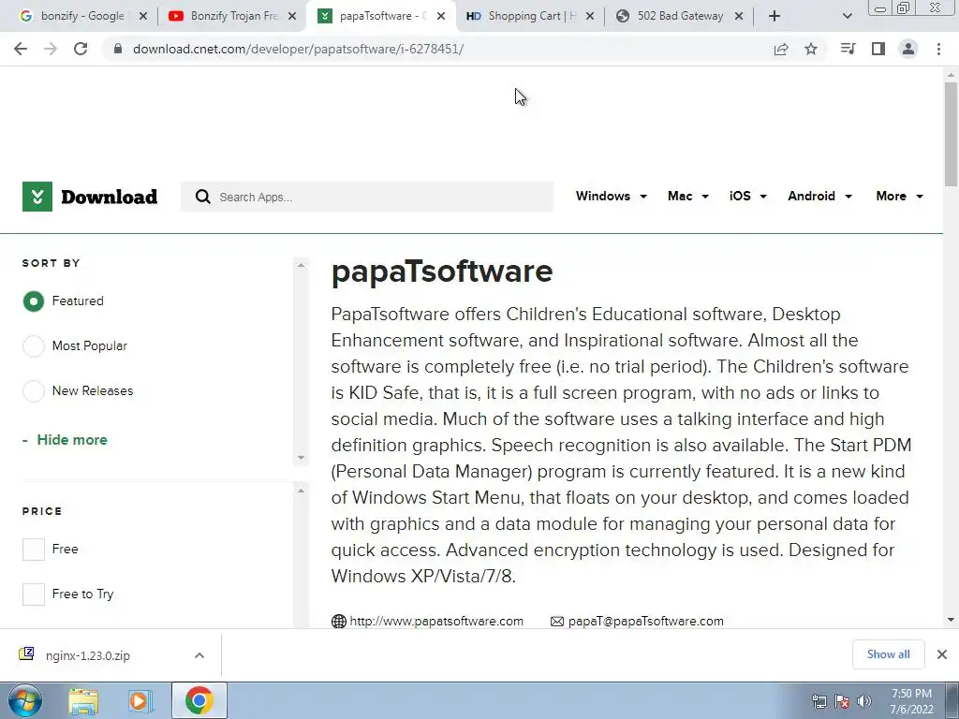
Task: Click the network tray icon
Action: [x=819, y=701]
